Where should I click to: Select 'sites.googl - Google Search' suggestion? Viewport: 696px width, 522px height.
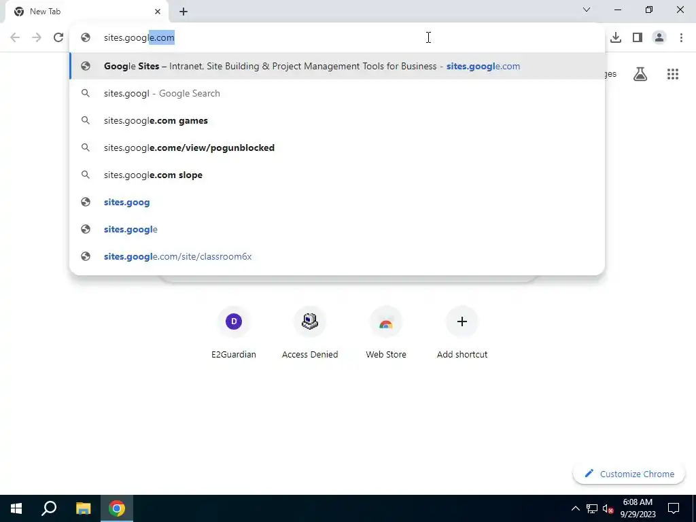pyautogui.click(x=337, y=93)
